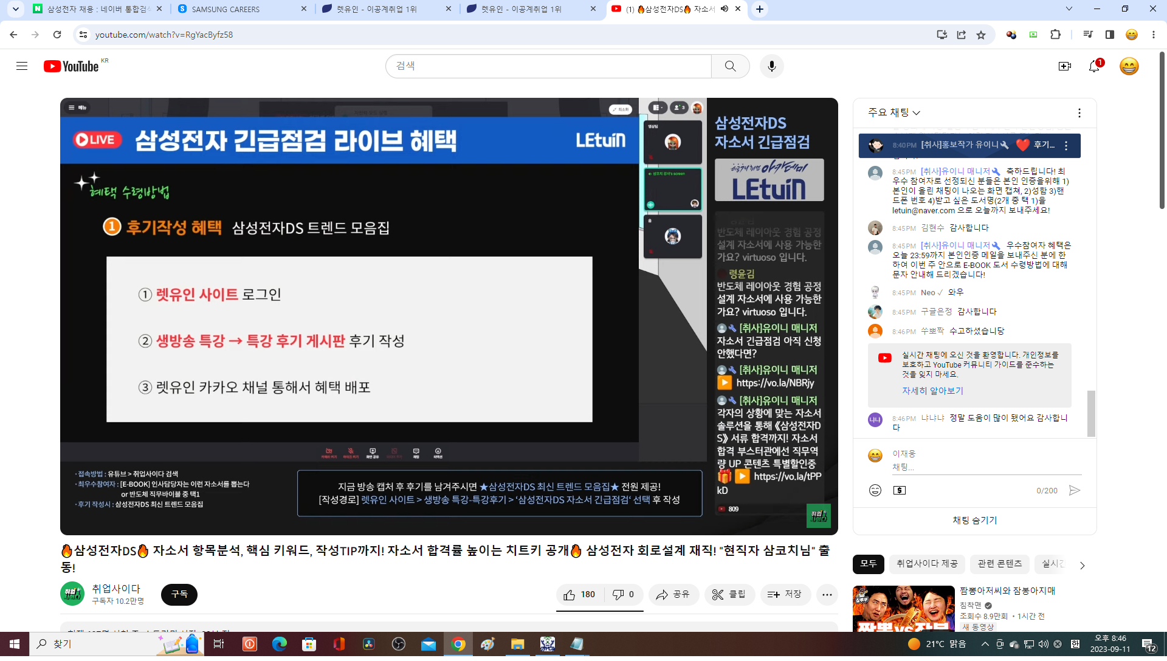Expand the tab list chevron at right
This screenshot has height=661, width=1167.
click(x=1069, y=9)
